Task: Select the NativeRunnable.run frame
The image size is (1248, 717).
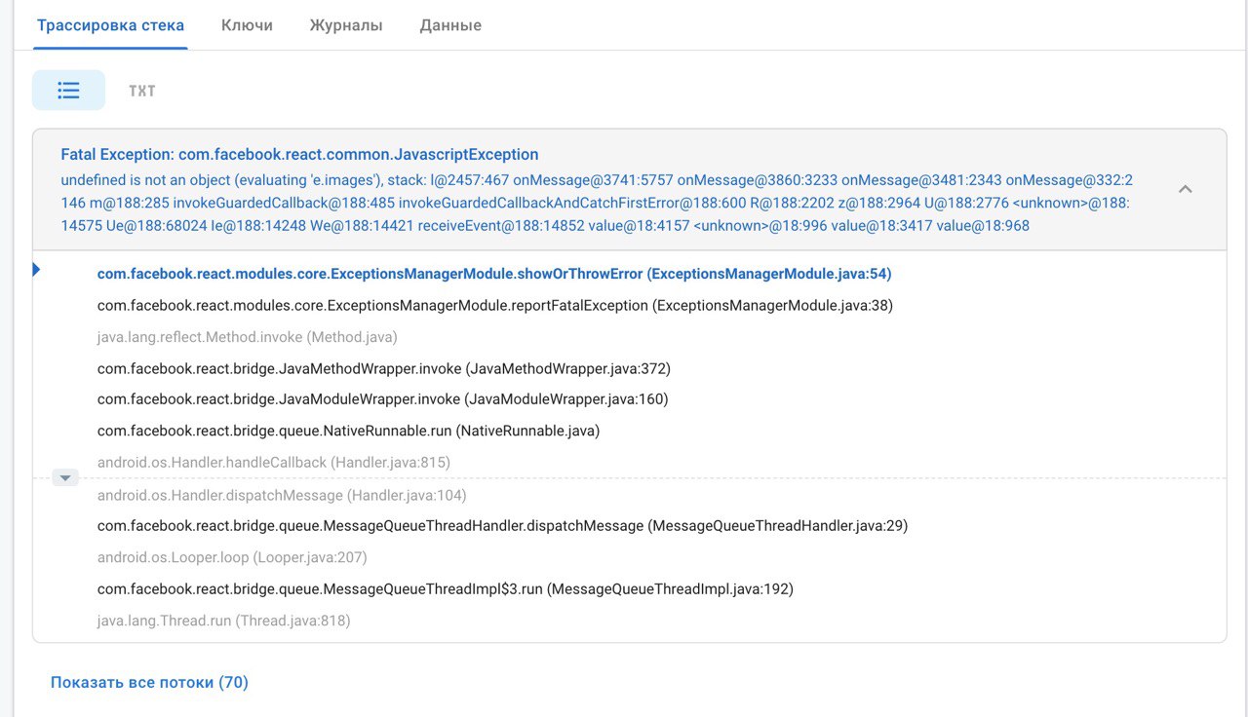Action: point(349,431)
